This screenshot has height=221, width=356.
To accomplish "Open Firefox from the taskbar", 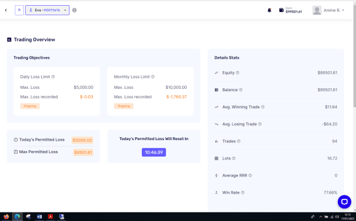I will coord(6,216).
